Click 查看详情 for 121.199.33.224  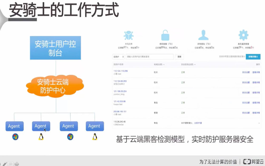pos(256,92)
